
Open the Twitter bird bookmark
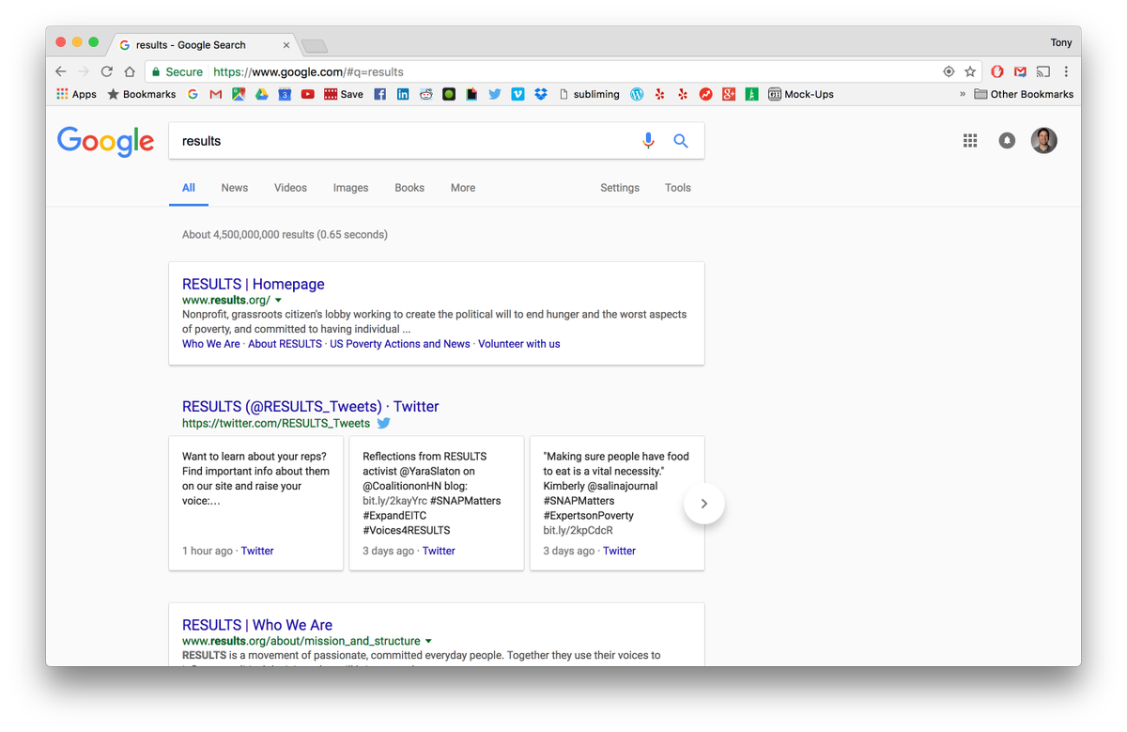495,94
